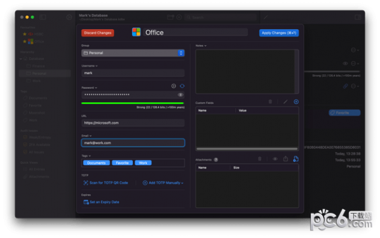Click the Username field containing mark
This screenshot has width=380, height=238.
(x=133, y=73)
